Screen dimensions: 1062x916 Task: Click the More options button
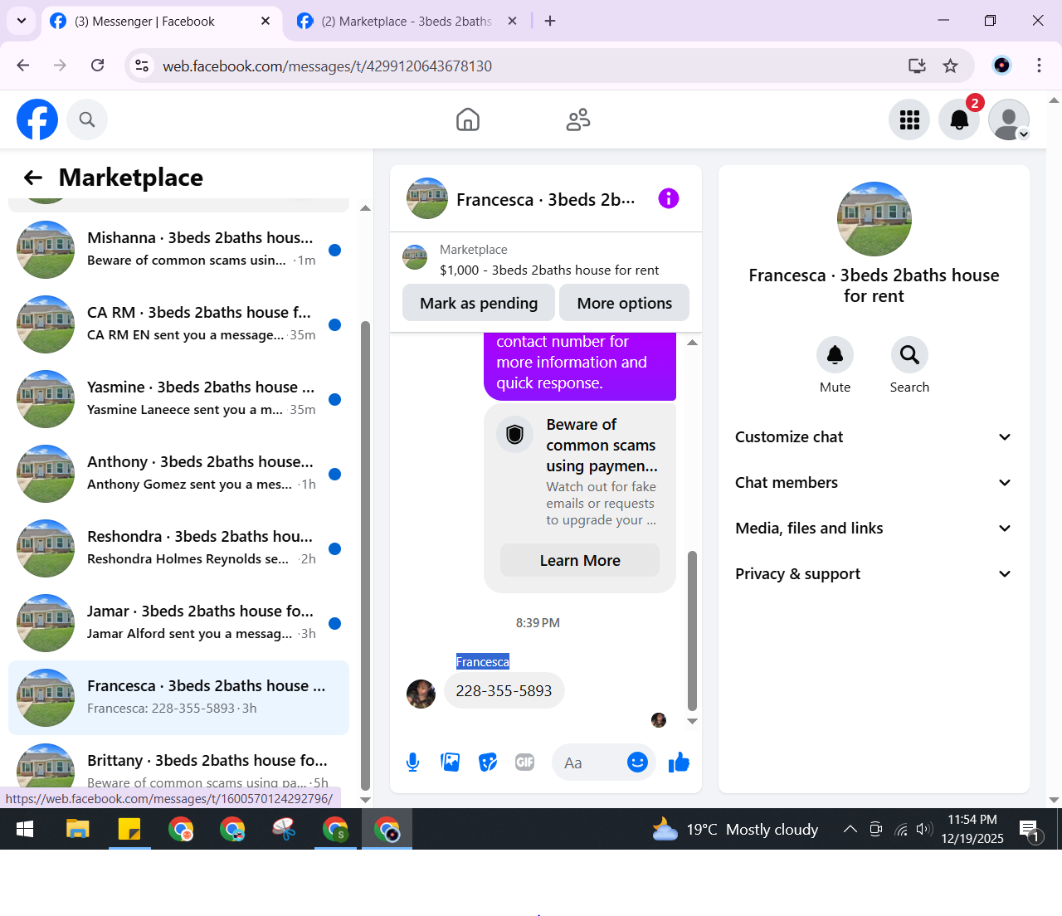(x=625, y=303)
